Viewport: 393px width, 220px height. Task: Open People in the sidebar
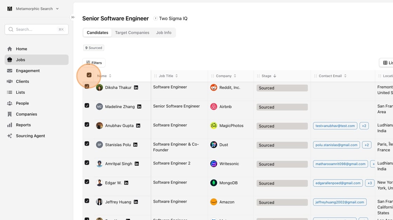36,103
